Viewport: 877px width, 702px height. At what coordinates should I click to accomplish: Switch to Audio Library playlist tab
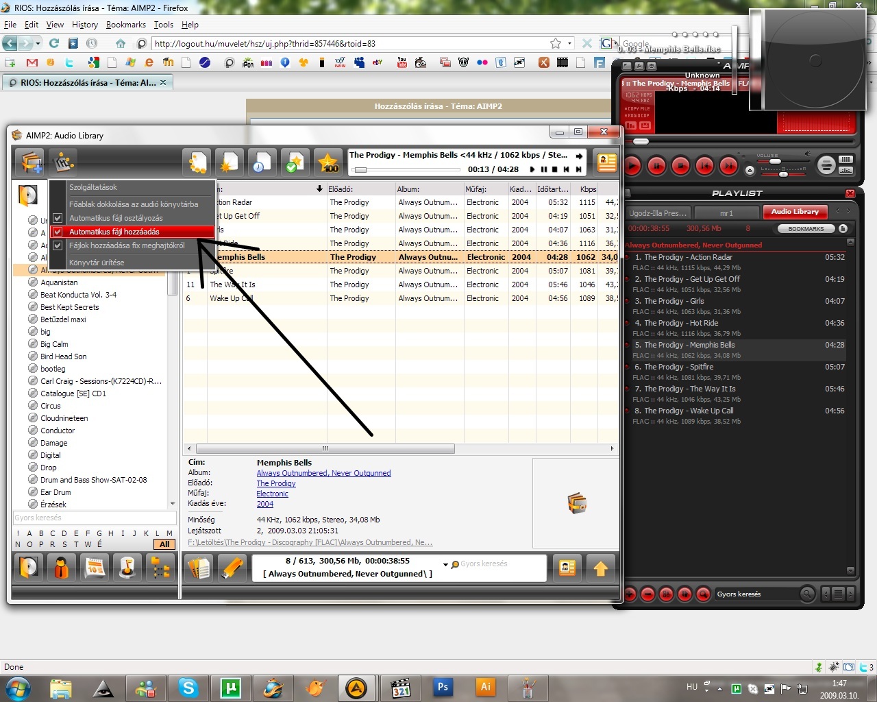pos(795,212)
